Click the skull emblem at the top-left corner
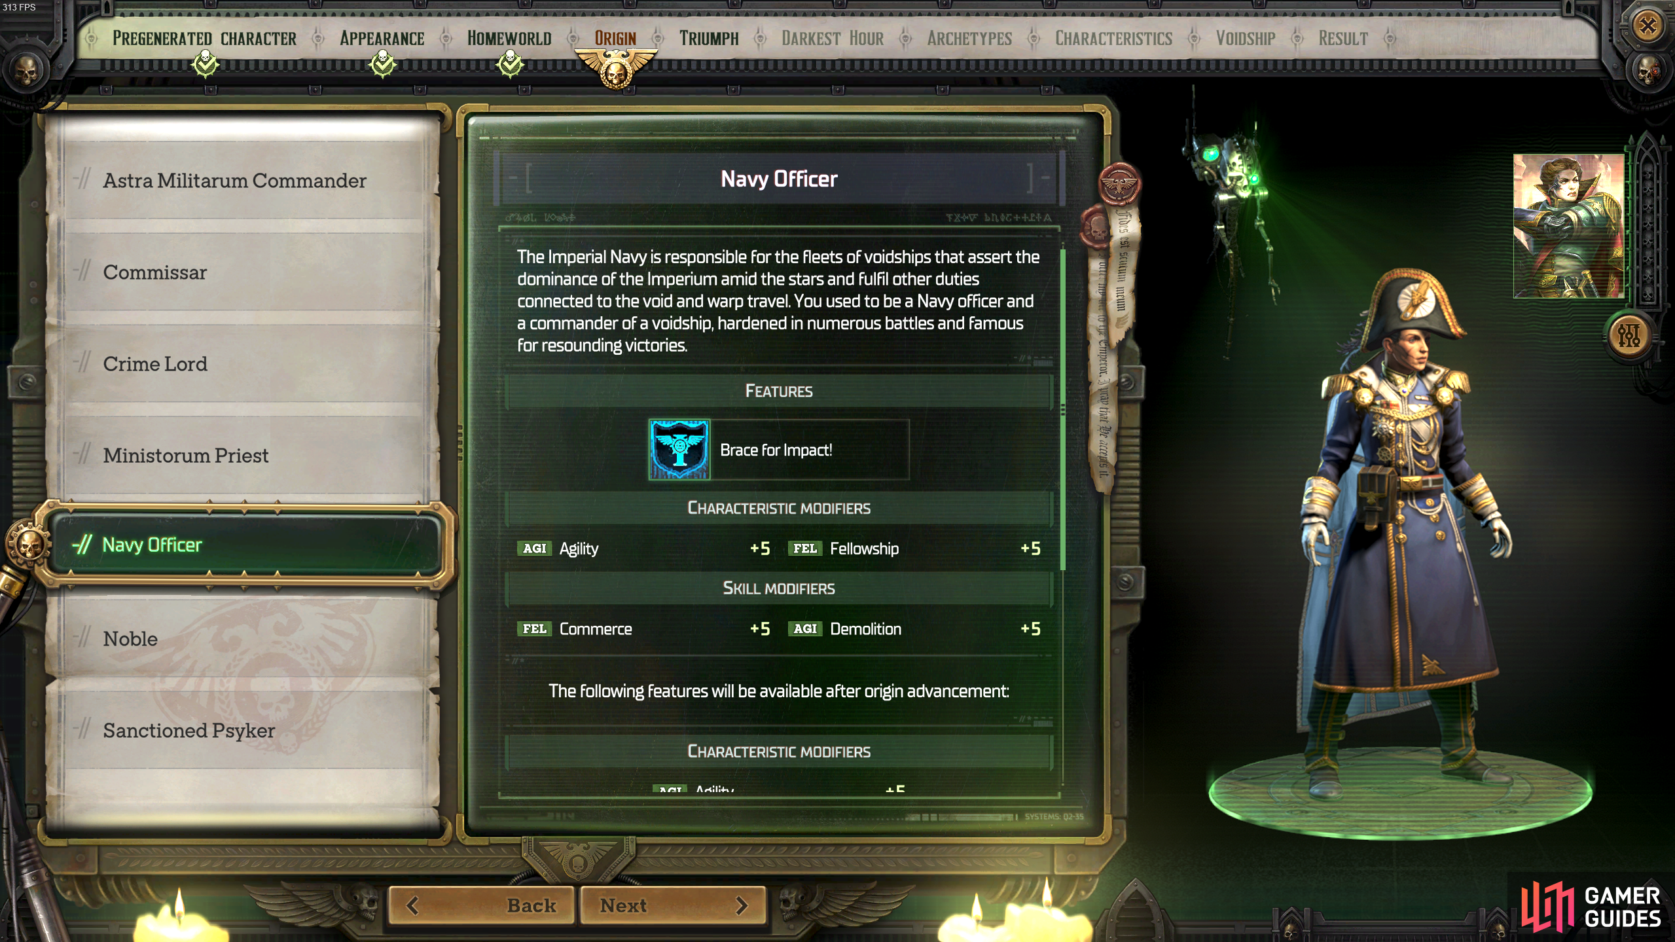 [x=26, y=71]
